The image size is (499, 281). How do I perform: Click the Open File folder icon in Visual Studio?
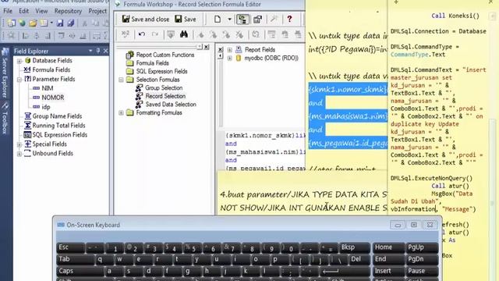click(x=33, y=23)
